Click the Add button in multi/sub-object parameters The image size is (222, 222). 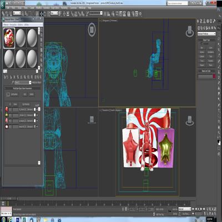25,94
